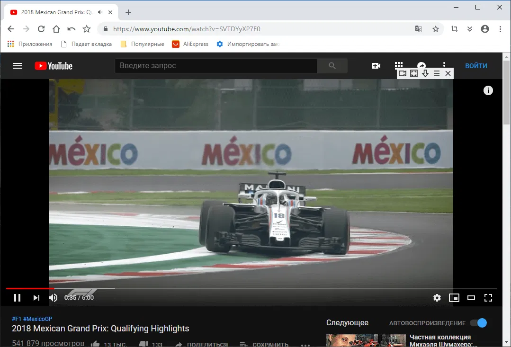Open the player settings gear
The image size is (511, 347).
point(437,297)
